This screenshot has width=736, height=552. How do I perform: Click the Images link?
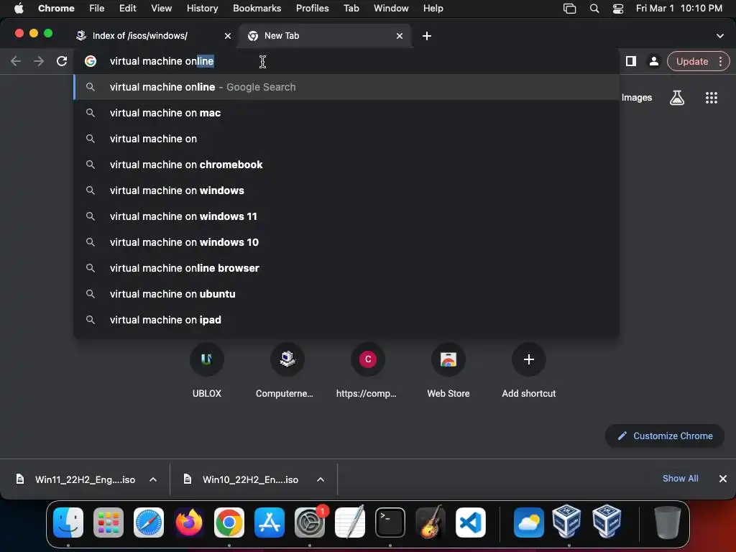pos(637,98)
